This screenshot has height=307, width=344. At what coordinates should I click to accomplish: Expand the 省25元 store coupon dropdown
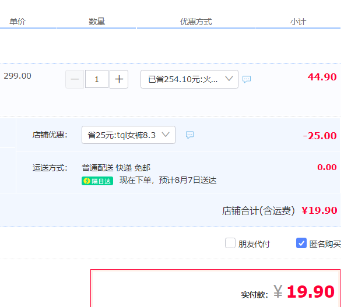(128, 135)
